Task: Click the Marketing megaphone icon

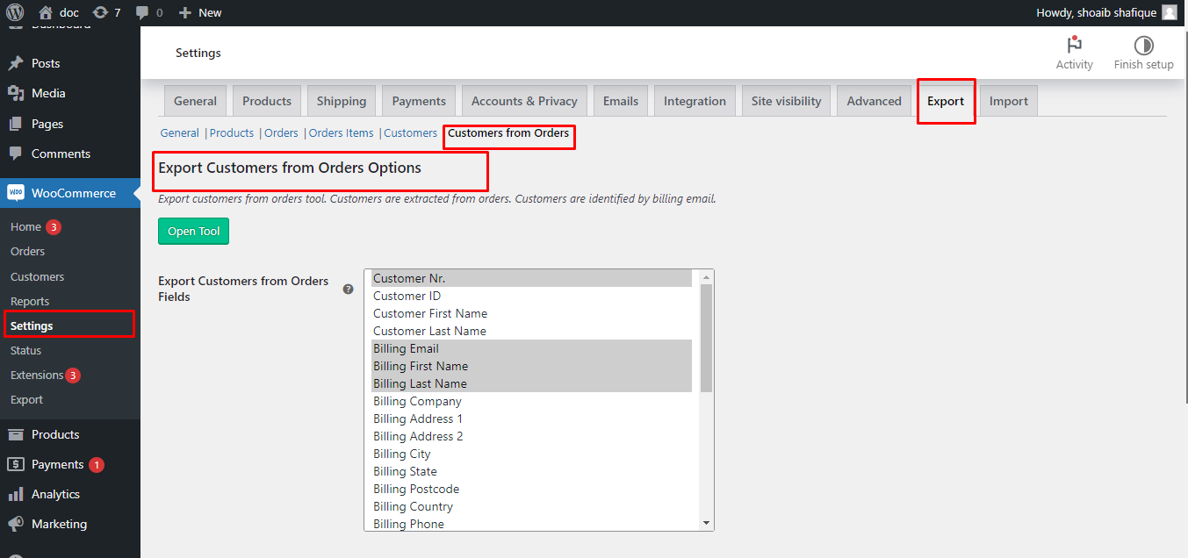Action: tap(16, 524)
